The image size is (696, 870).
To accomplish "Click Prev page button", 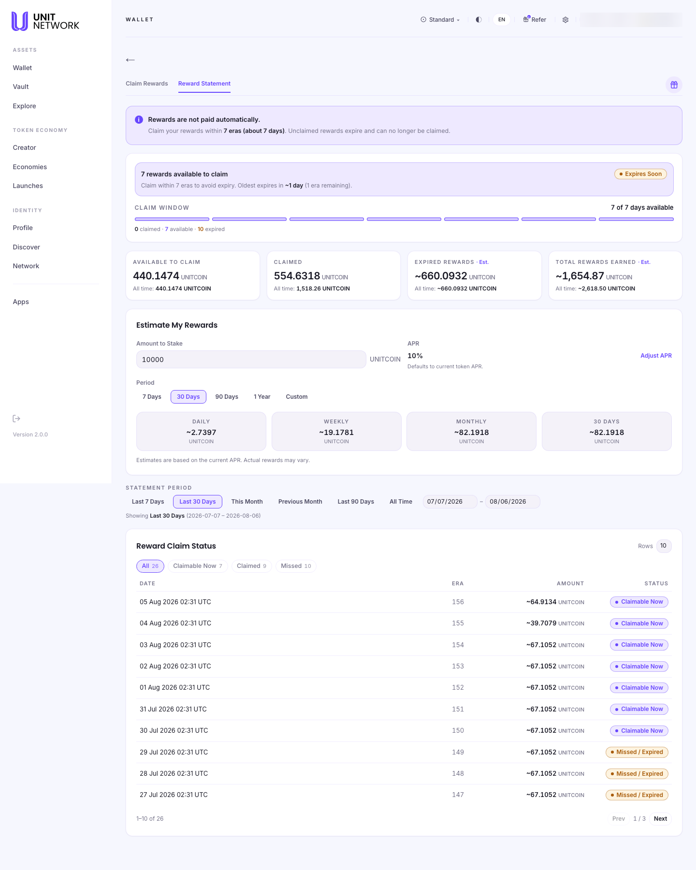I will [619, 819].
